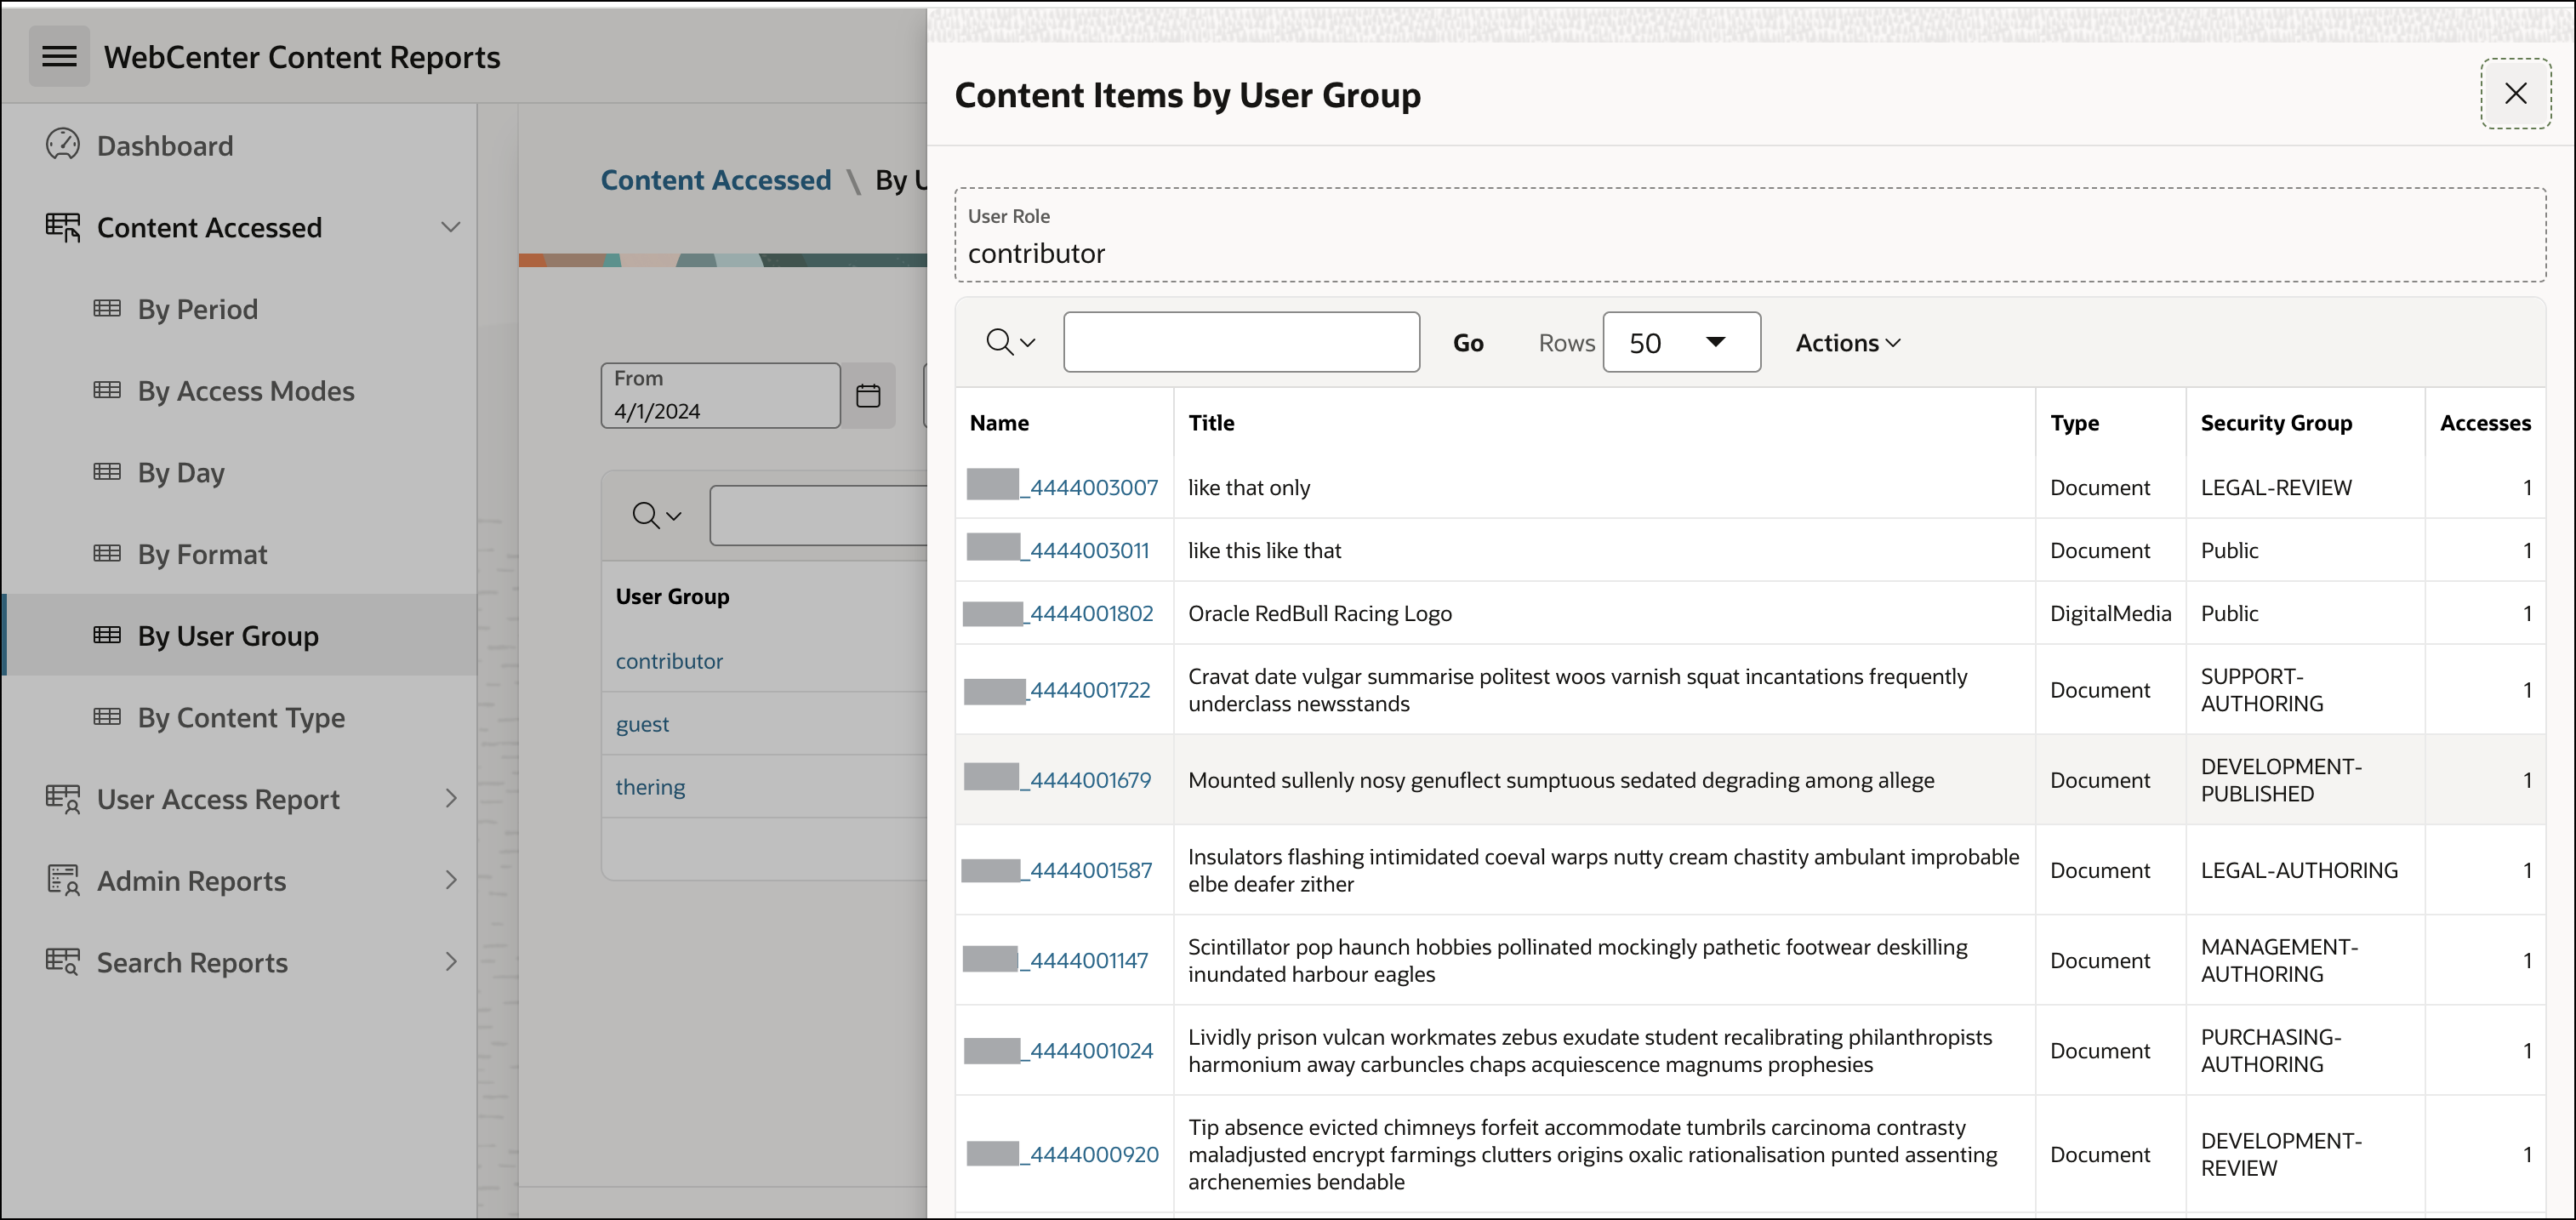Click the By Format table icon

tap(107, 553)
